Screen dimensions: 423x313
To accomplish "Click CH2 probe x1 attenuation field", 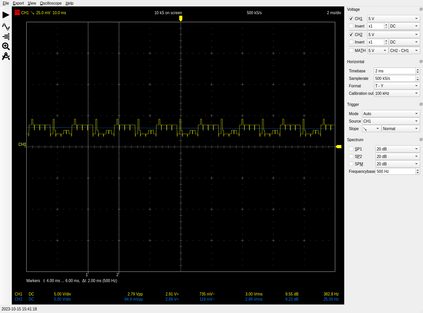I will click(x=376, y=42).
